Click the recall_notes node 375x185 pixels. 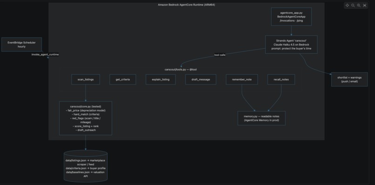click(x=281, y=79)
